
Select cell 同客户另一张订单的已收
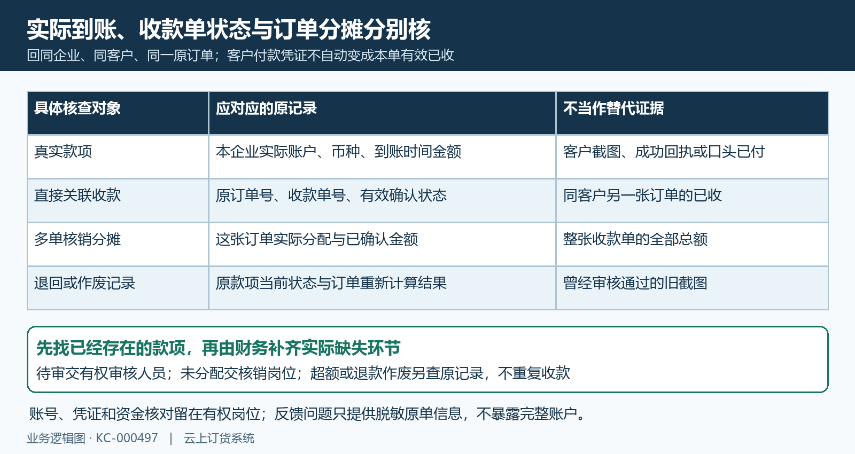[x=692, y=201]
